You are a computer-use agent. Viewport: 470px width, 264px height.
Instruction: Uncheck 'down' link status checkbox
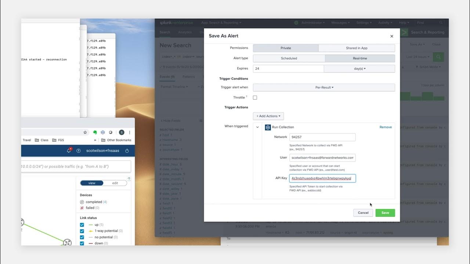tap(82, 243)
